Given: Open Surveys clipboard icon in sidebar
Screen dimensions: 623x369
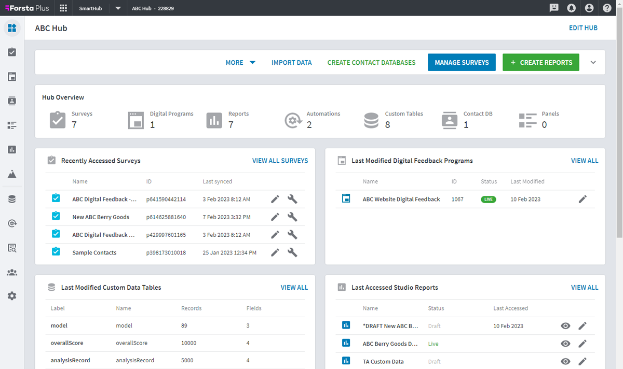Looking at the screenshot, I should coord(12,52).
